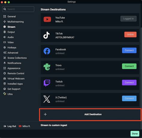Viewport: 142px width, 138px height.
Task: Click the Settings window title
Action: 72,2
